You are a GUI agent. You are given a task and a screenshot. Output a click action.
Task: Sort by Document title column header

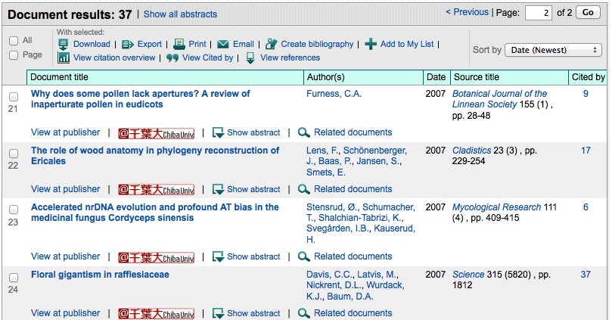pos(60,77)
